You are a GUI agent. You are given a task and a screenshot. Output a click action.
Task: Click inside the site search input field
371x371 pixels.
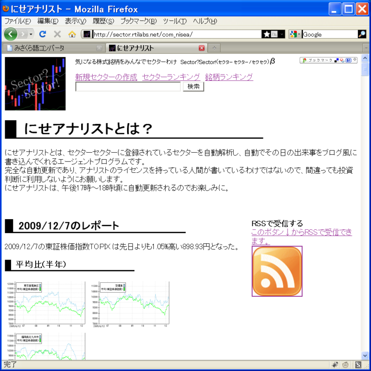(128, 87)
